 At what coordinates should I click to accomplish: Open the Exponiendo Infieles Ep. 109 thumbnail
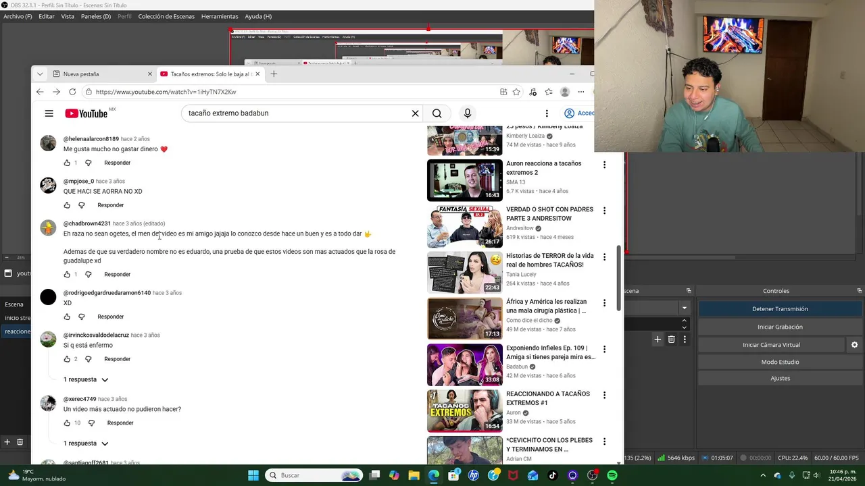(464, 364)
